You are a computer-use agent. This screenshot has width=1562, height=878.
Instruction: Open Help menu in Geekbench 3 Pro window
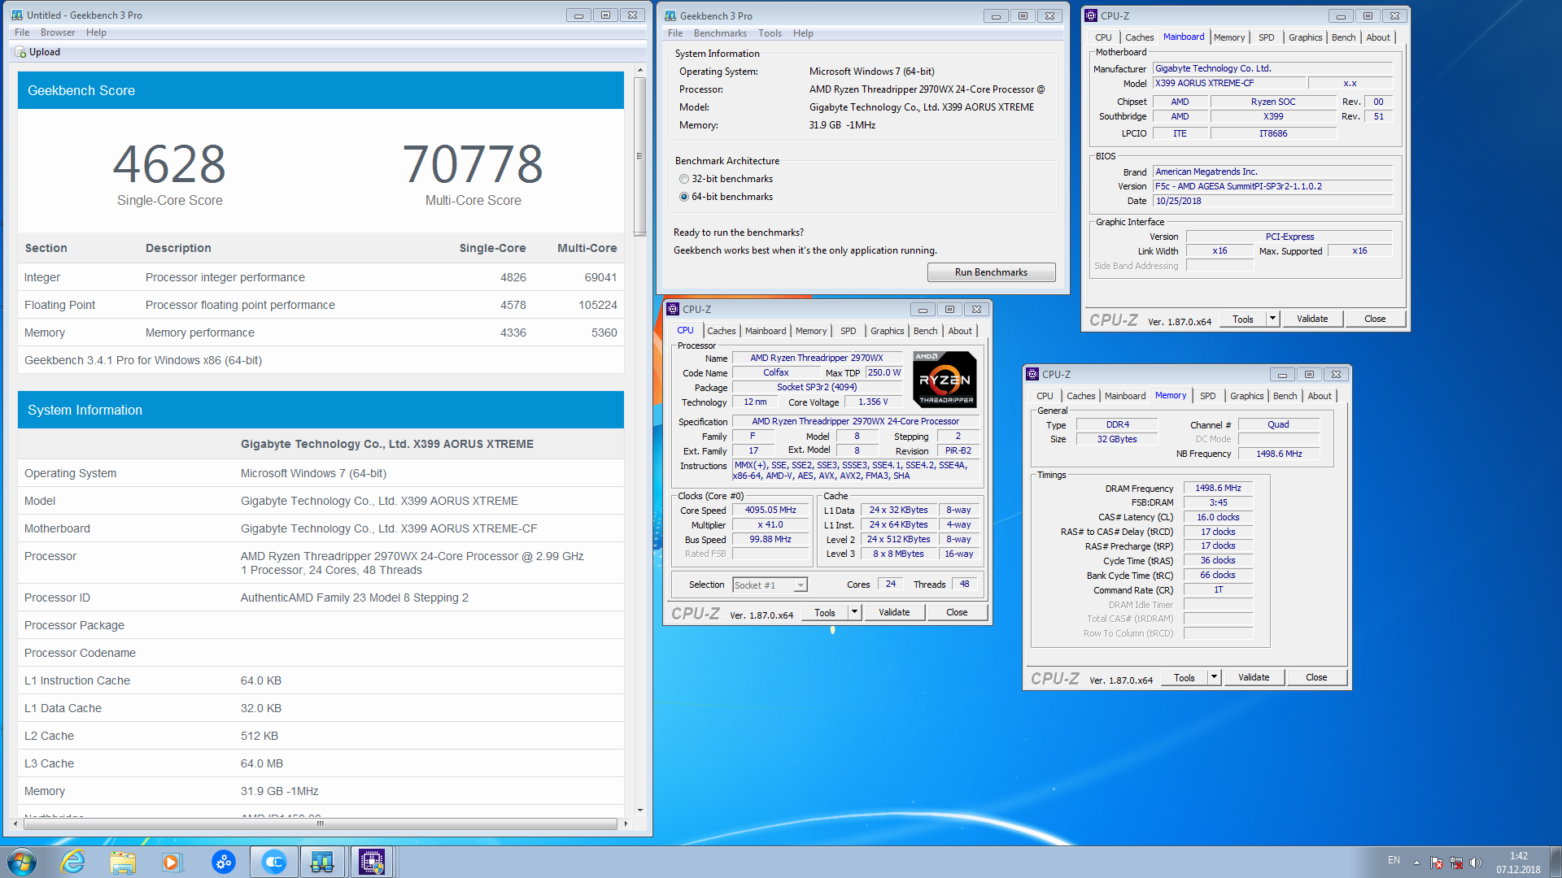tap(803, 33)
